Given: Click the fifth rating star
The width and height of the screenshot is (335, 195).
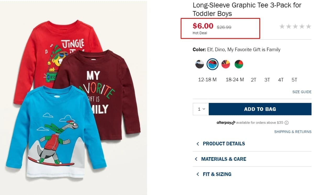Looking at the screenshot, I should 309,26.
